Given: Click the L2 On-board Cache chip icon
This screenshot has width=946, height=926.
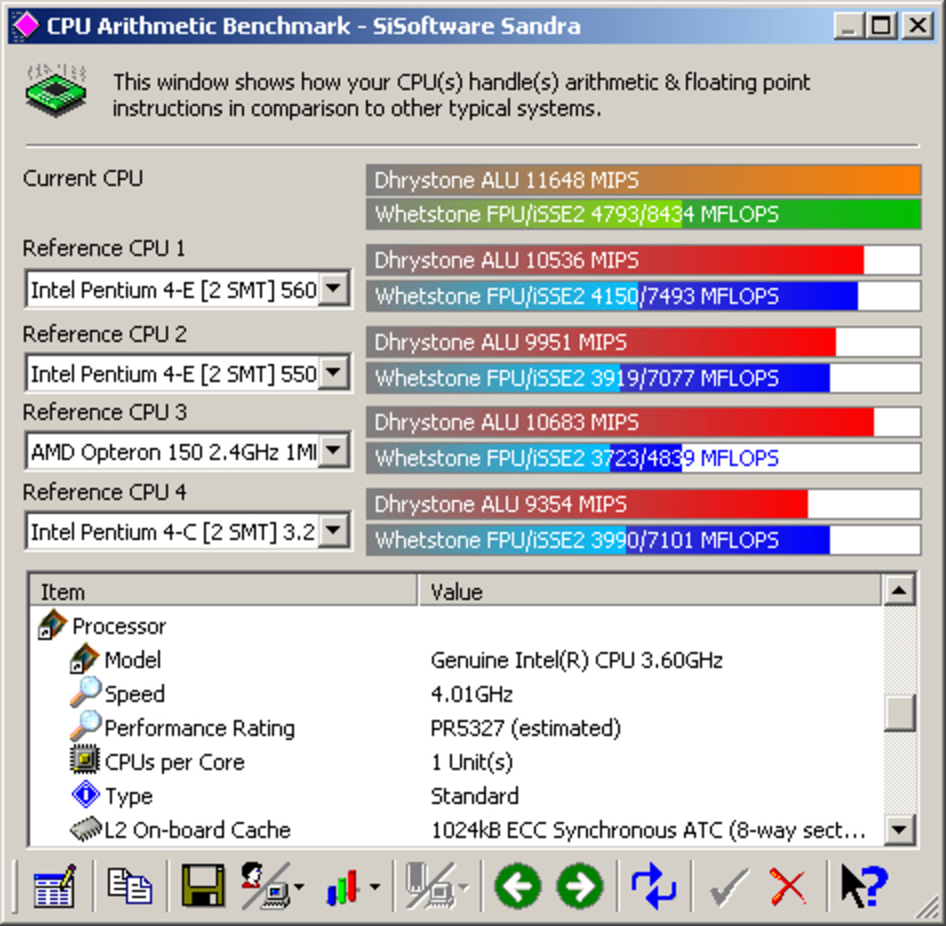Looking at the screenshot, I should [86, 829].
